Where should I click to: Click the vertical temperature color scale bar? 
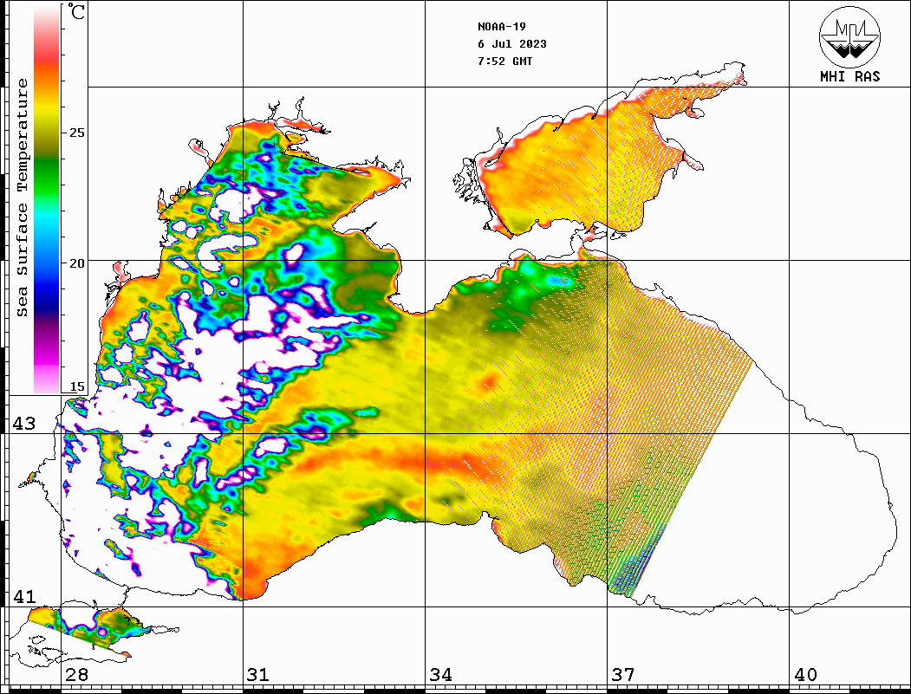[47, 199]
